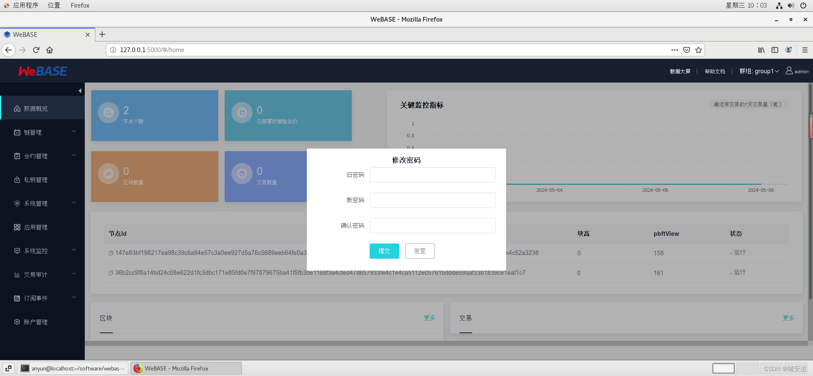The image size is (813, 376).
Task: Click the Save to Pocket icon
Action: point(687,50)
